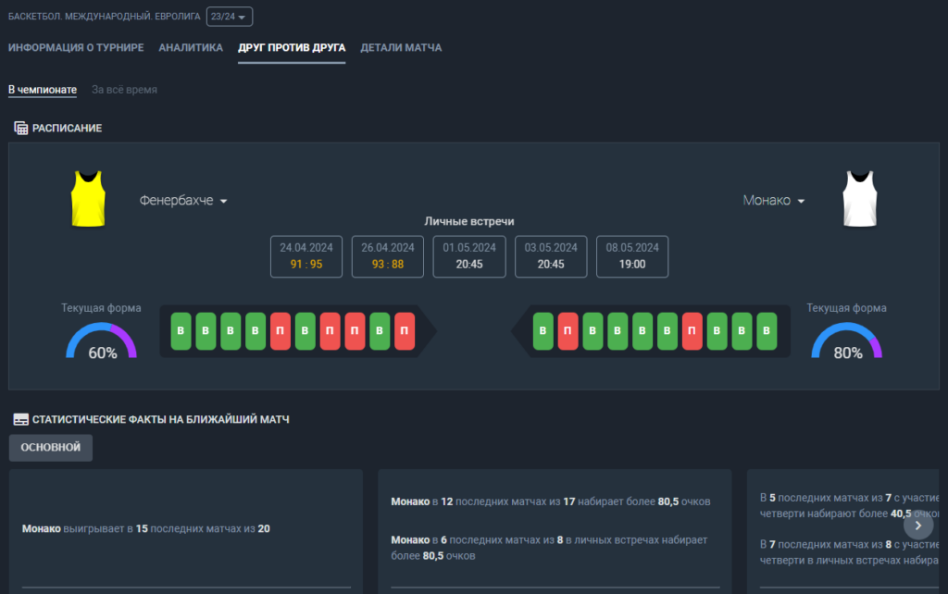Expand the Фенербахче team dropdown
Screen dimensions: 948x594
click(x=183, y=201)
